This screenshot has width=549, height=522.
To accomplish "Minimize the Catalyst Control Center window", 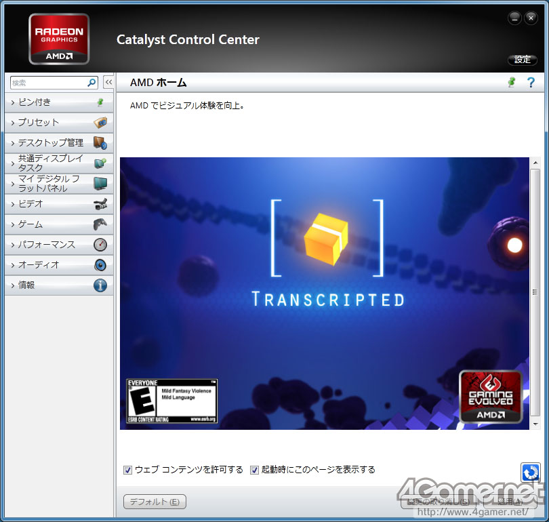I will 514,18.
